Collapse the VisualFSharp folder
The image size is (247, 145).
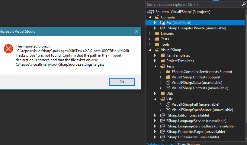tap(150, 50)
